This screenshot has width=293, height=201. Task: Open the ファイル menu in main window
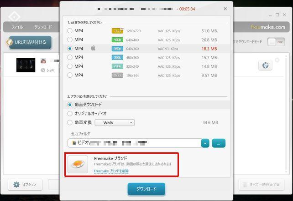(17, 27)
